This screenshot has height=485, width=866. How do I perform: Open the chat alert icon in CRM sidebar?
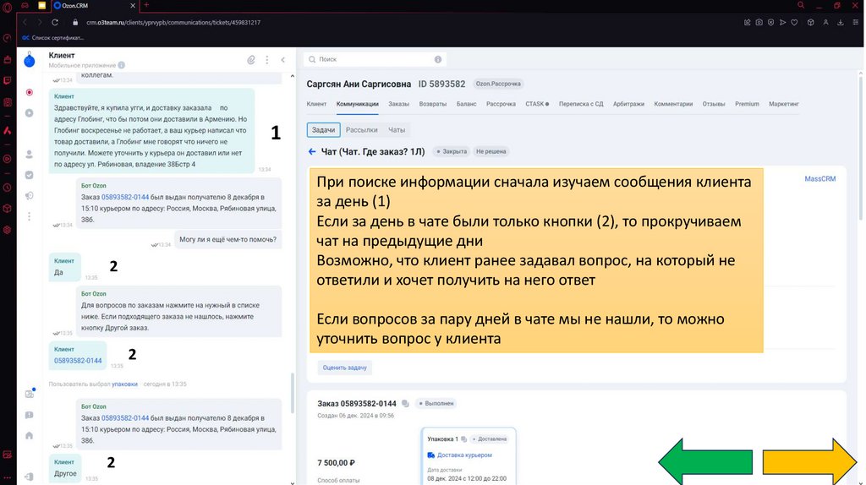30,415
